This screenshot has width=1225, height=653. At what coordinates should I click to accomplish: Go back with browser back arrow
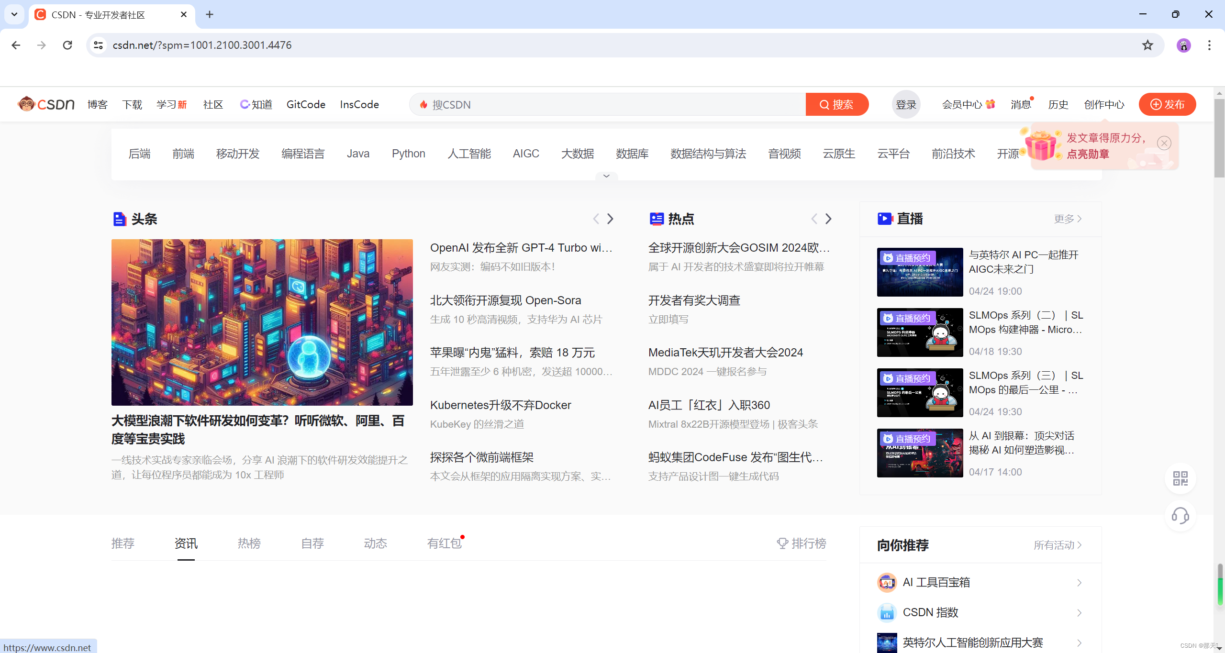pos(16,45)
